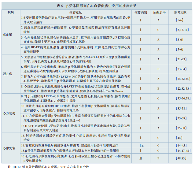Select recommendation 2 about 交感神经兴奋性增高

(x=75, y=30)
